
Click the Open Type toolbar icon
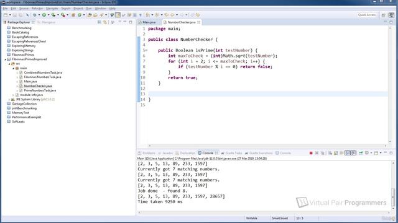(x=89, y=15)
